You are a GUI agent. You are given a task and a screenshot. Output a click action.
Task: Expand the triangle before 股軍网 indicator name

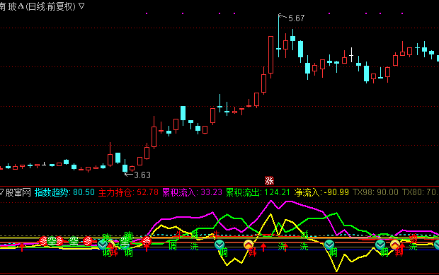point(1,192)
